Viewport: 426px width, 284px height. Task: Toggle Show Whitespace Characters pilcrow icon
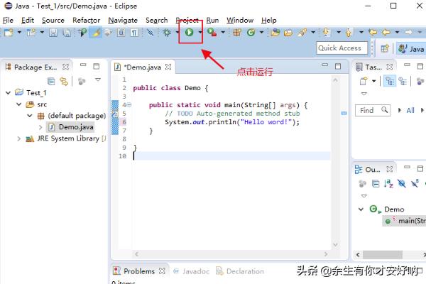click(134, 33)
